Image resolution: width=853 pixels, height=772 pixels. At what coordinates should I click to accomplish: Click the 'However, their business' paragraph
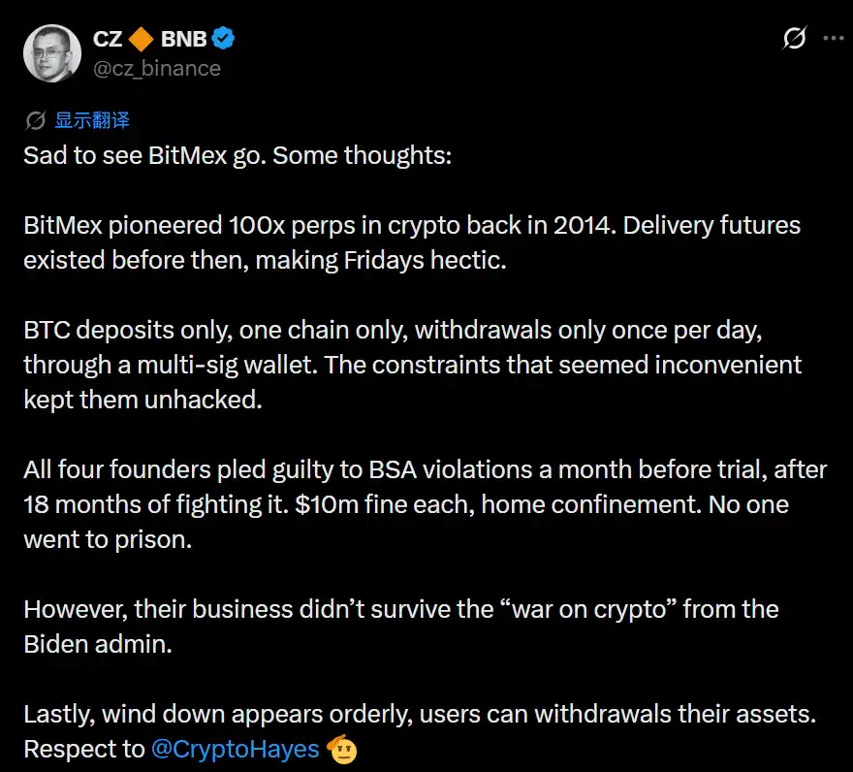[x=401, y=627]
